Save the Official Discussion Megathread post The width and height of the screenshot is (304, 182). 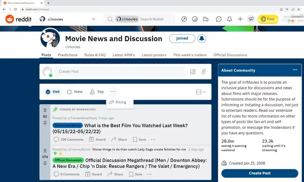pyautogui.click(x=136, y=174)
